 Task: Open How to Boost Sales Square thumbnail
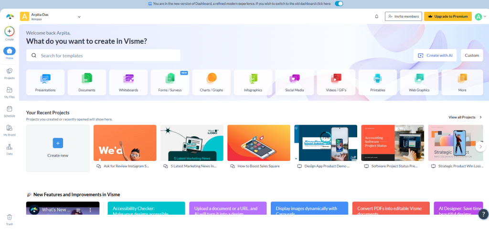pos(259,143)
